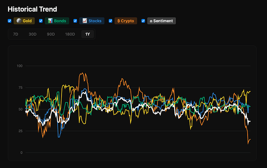Click the blue Stocks line's lowest dip
Screen dimensions: 267x168
[x=59, y=137]
